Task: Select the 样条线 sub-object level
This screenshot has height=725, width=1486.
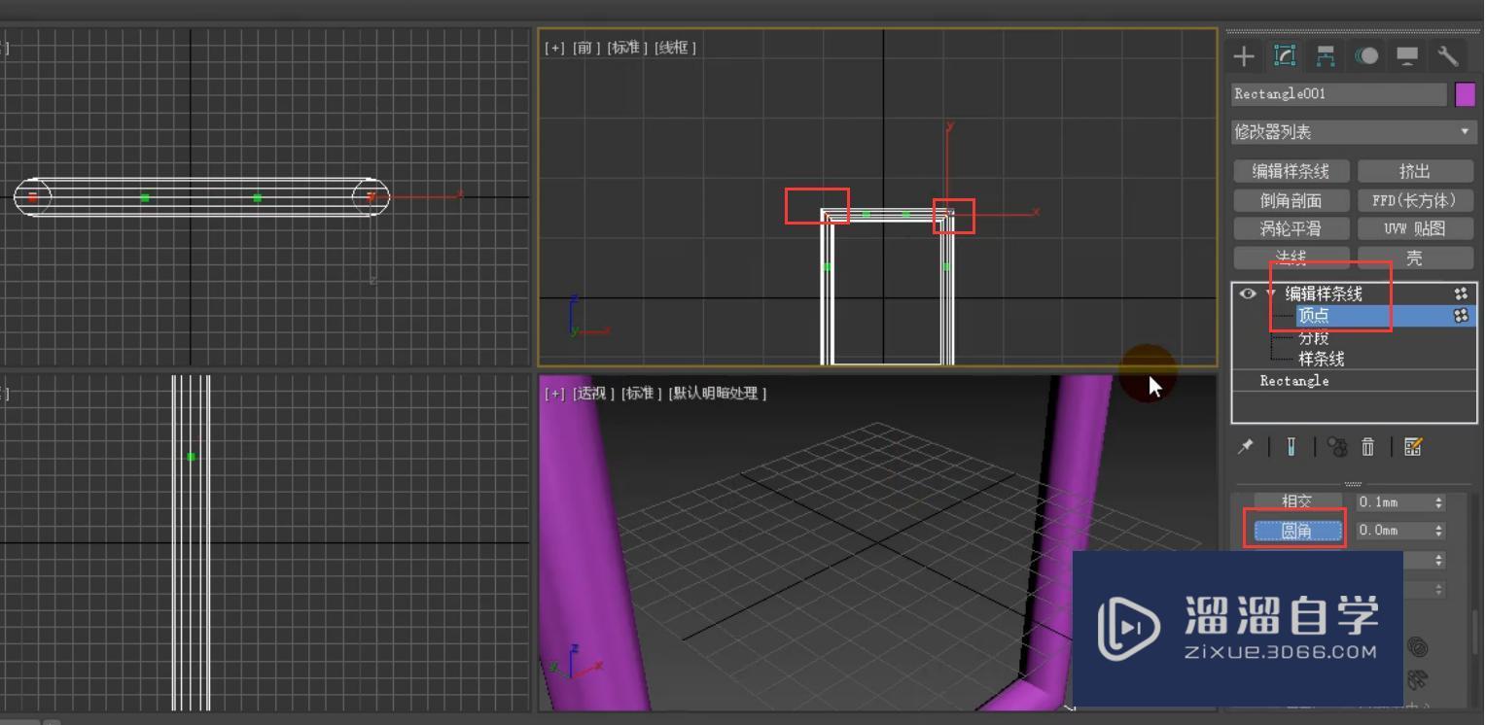Action: click(1321, 359)
